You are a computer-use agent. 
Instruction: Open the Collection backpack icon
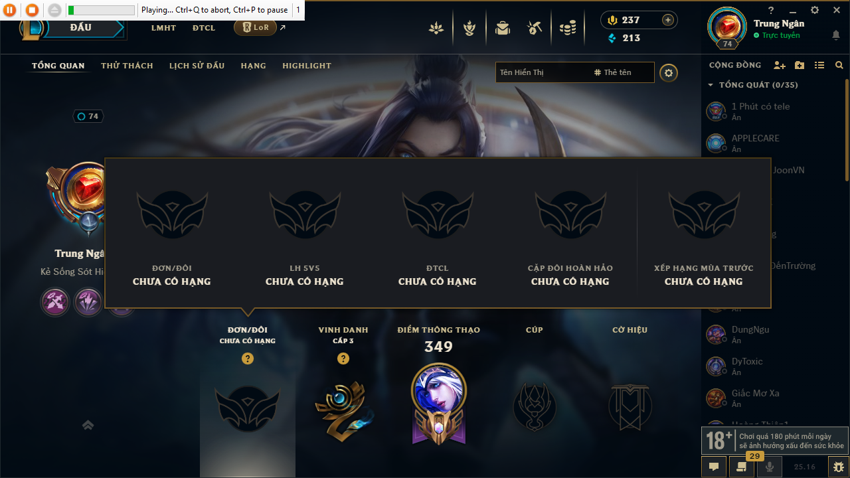point(502,28)
